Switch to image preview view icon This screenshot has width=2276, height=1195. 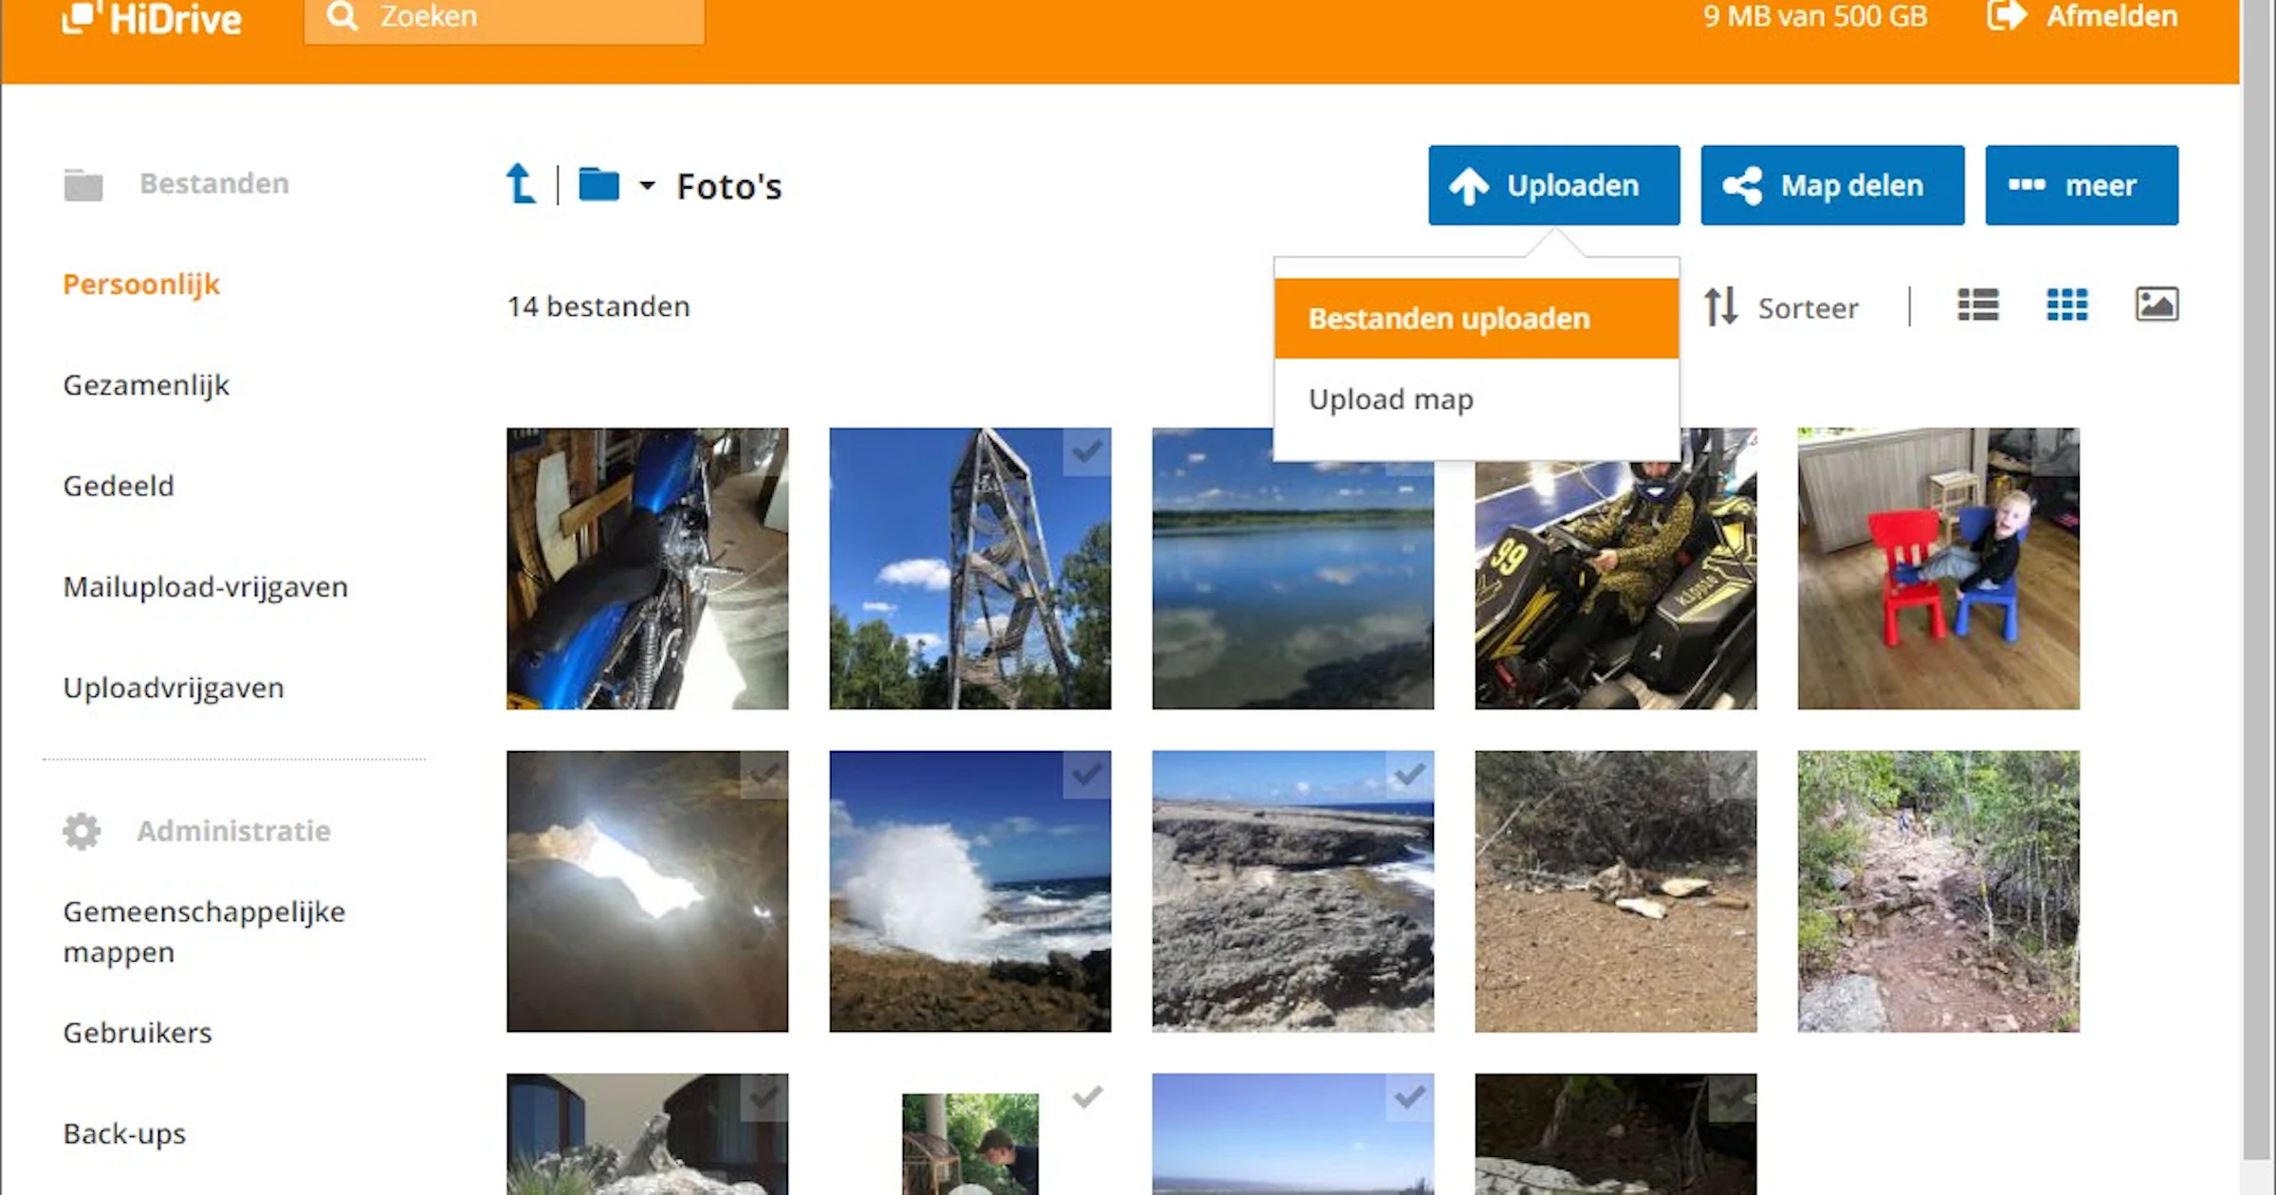point(2157,304)
